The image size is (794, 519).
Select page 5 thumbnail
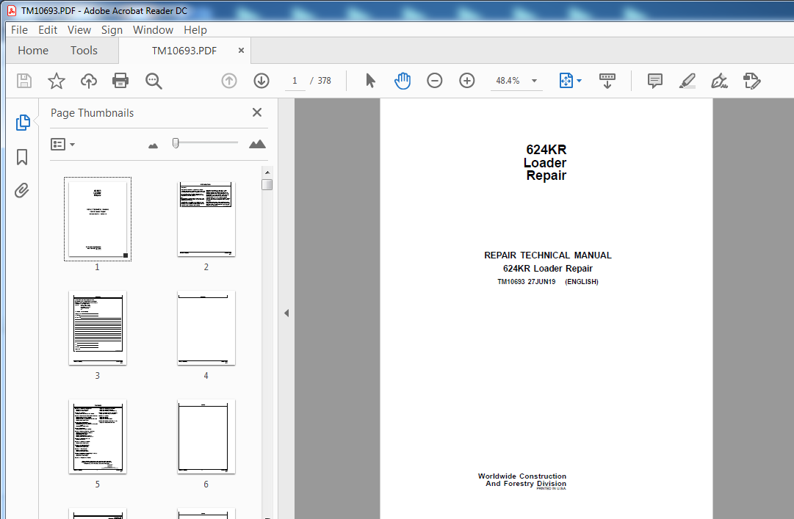point(97,437)
